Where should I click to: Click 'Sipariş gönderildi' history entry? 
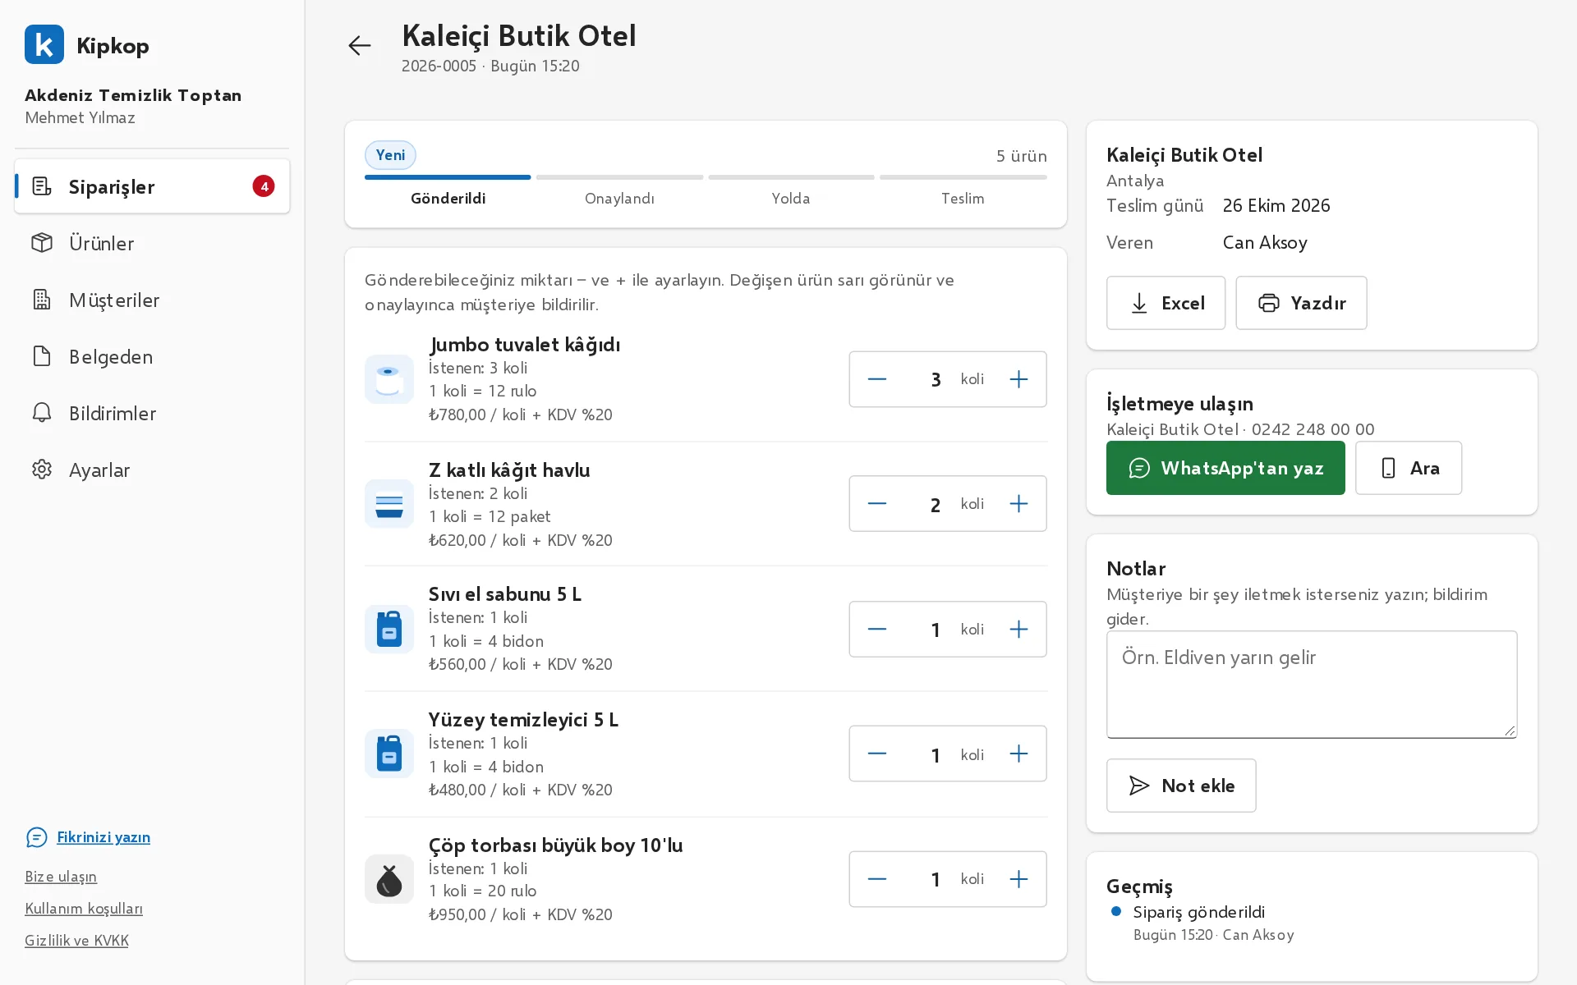click(x=1198, y=912)
